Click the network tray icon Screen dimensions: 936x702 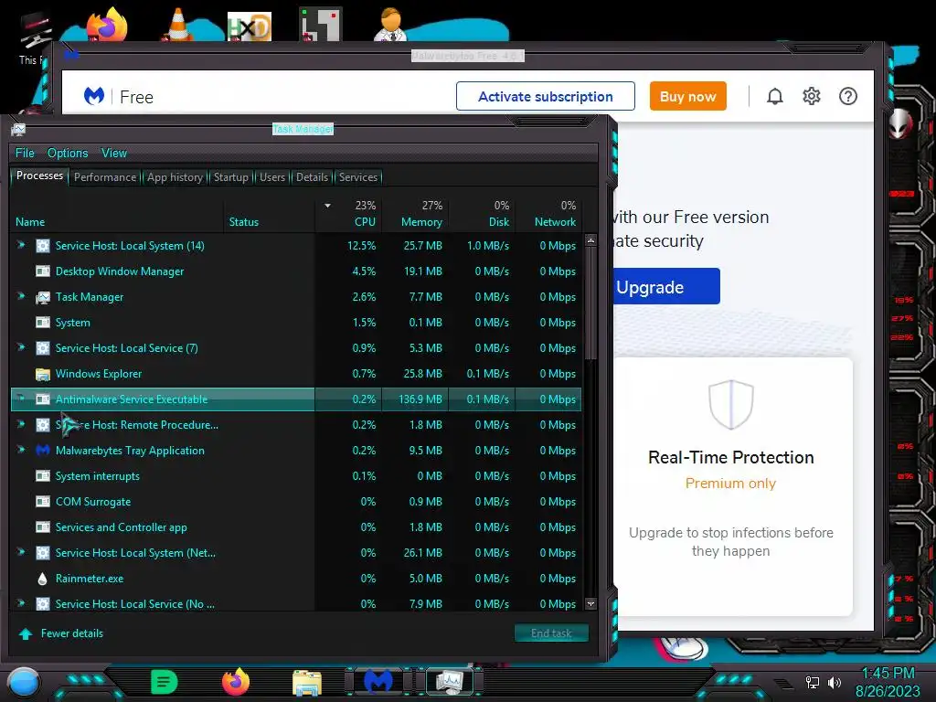click(812, 682)
